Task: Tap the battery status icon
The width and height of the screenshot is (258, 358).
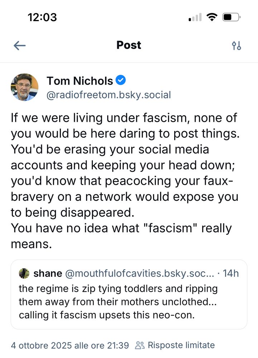Action: point(231,18)
